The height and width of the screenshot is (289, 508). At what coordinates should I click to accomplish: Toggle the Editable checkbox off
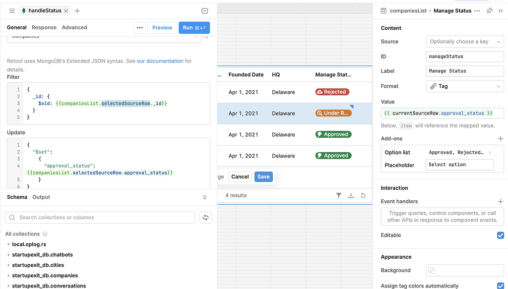click(500, 235)
